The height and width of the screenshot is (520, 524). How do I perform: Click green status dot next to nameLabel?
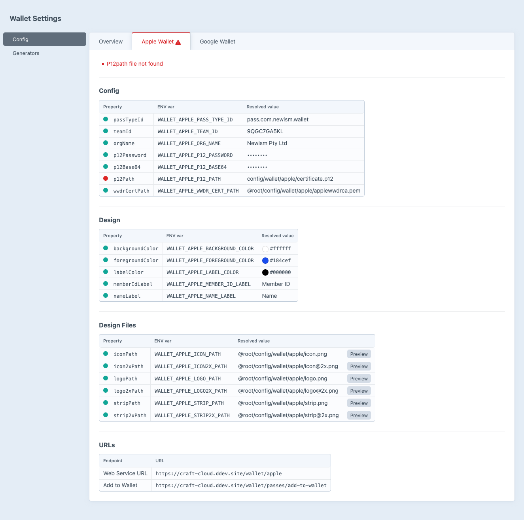(x=106, y=295)
